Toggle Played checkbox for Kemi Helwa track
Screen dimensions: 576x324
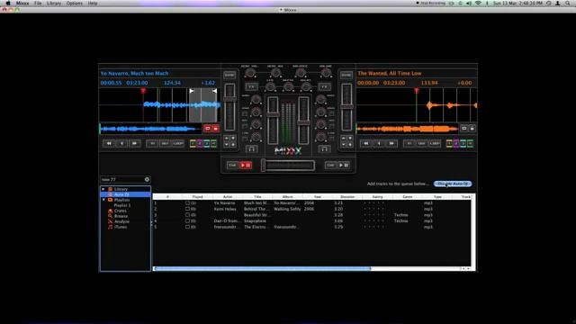point(188,209)
